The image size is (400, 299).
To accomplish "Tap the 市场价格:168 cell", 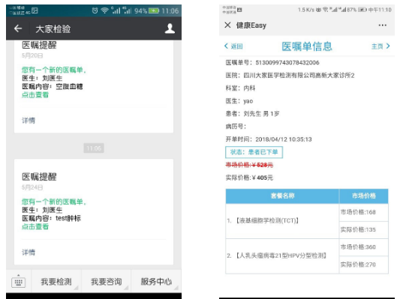I will (x=364, y=212).
